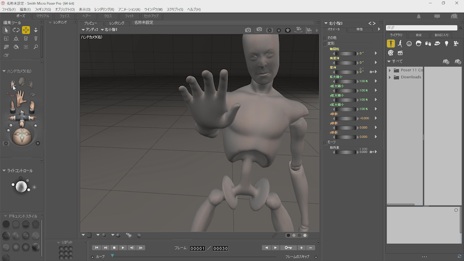Image resolution: width=464 pixels, height=261 pixels.
Task: Collapse the 変形 parameter group
Action: 325,44
